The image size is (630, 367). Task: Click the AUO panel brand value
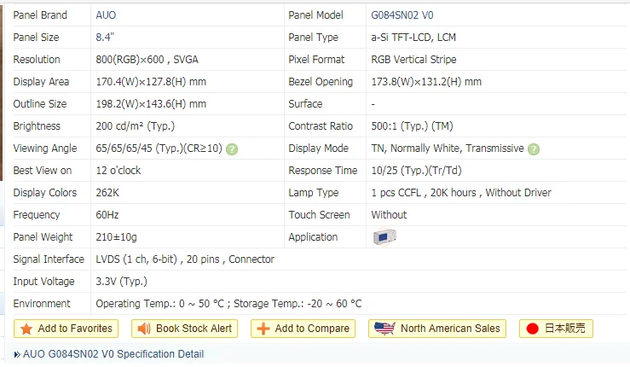[x=106, y=15]
